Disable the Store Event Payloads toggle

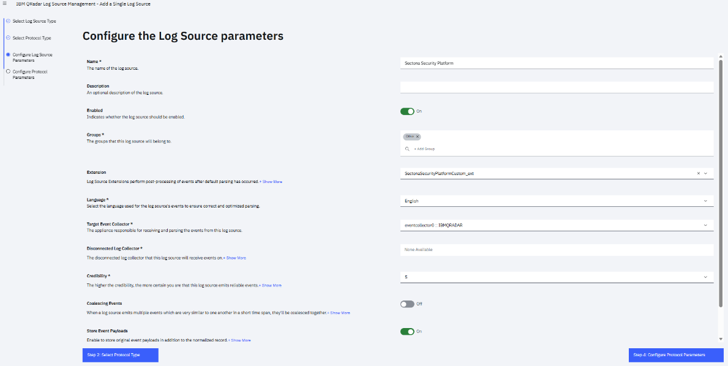[x=408, y=331]
